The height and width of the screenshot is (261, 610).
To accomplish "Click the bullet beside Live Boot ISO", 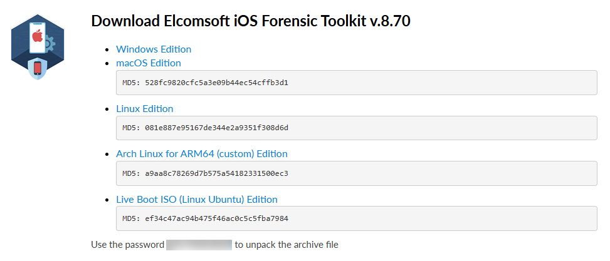I will click(110, 200).
